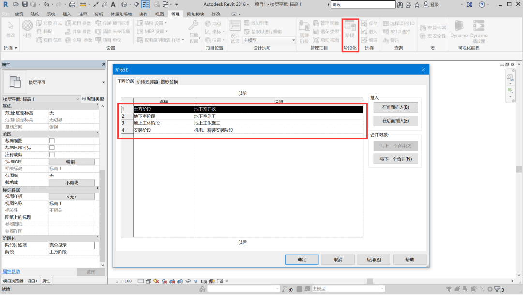Click the search input field in title bar

pyautogui.click(x=363, y=5)
